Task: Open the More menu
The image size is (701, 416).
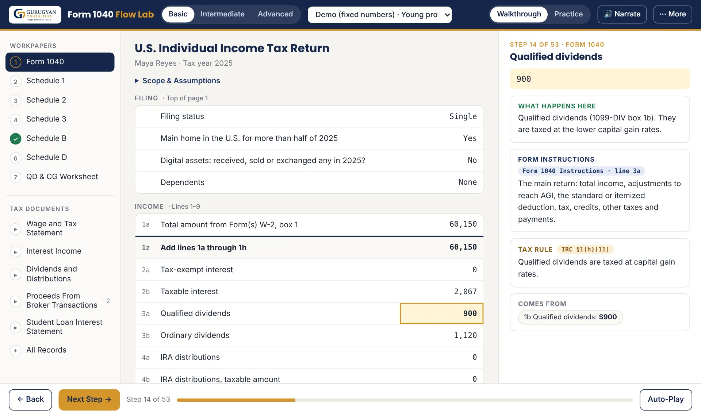Action: (x=673, y=14)
